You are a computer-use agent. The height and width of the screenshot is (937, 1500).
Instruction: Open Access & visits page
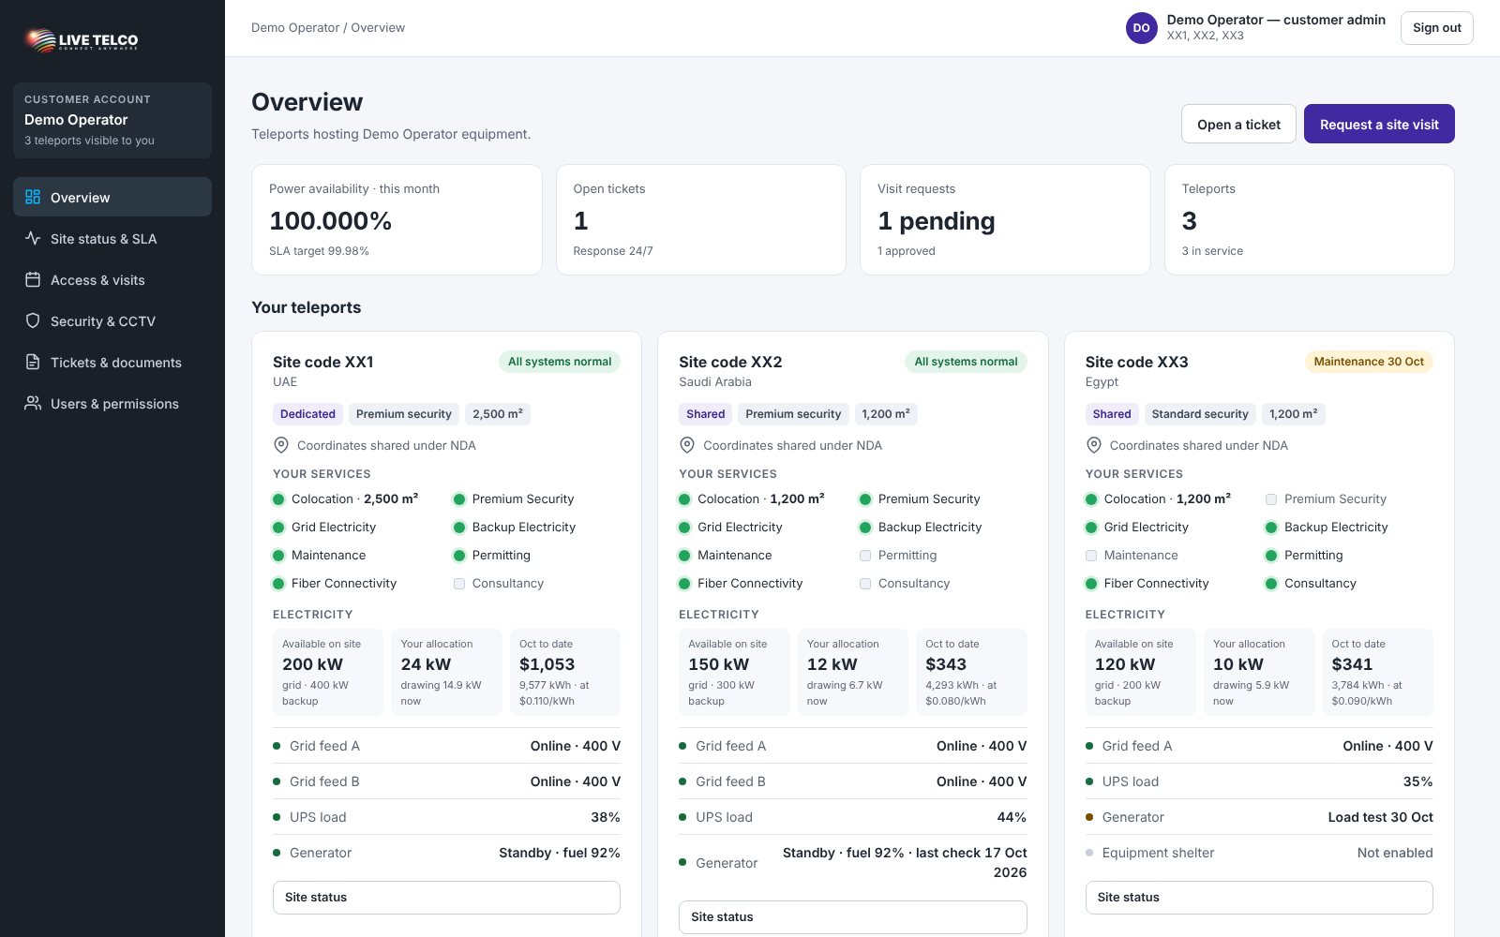pos(112,279)
